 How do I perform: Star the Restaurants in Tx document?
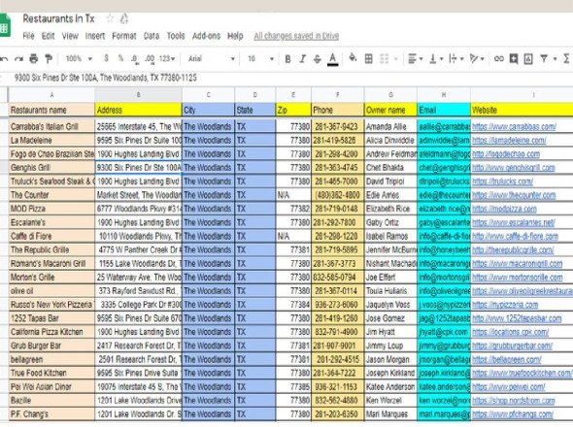(x=110, y=18)
